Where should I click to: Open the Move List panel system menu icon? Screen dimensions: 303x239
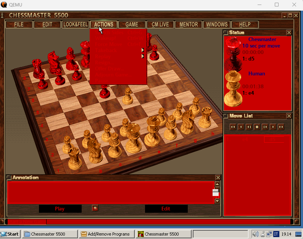[x=225, y=116]
